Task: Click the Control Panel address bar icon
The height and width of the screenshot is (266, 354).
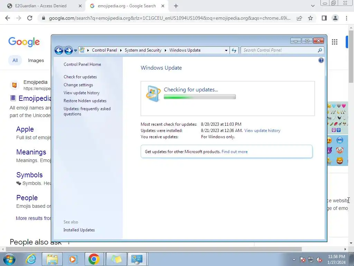Action: (82, 50)
